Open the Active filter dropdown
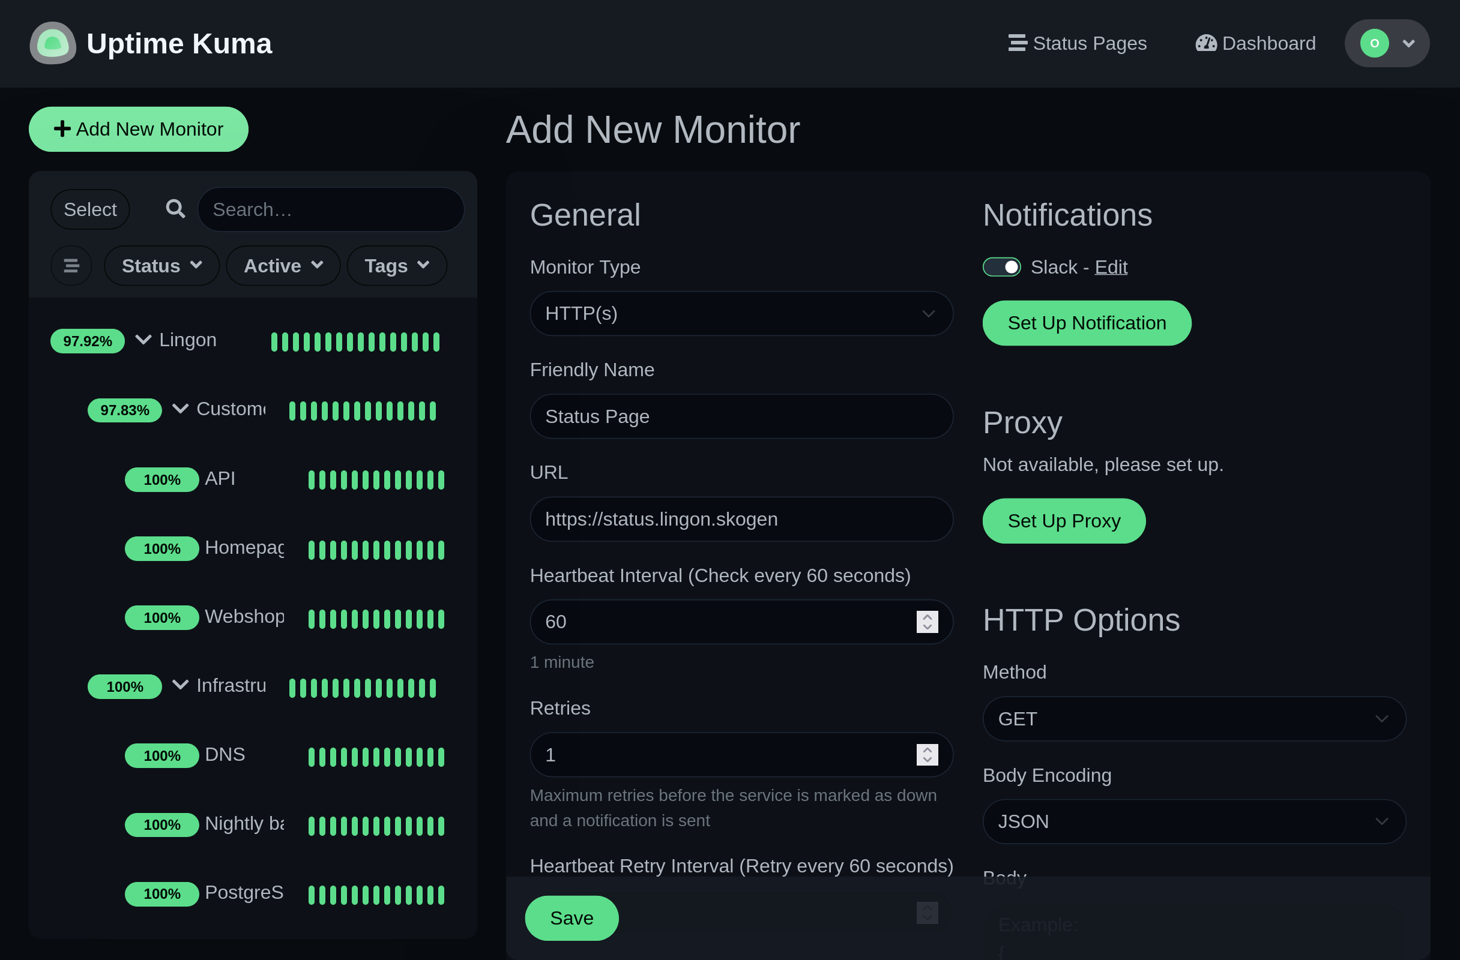The image size is (1460, 960). (x=283, y=265)
